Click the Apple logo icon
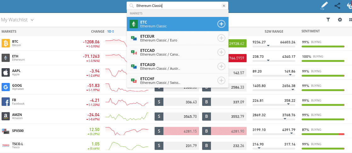352x153 pixels. tap(6, 72)
